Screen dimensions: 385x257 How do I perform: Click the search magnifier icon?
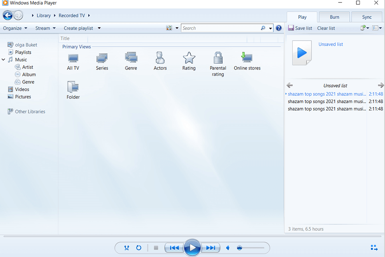tap(263, 28)
